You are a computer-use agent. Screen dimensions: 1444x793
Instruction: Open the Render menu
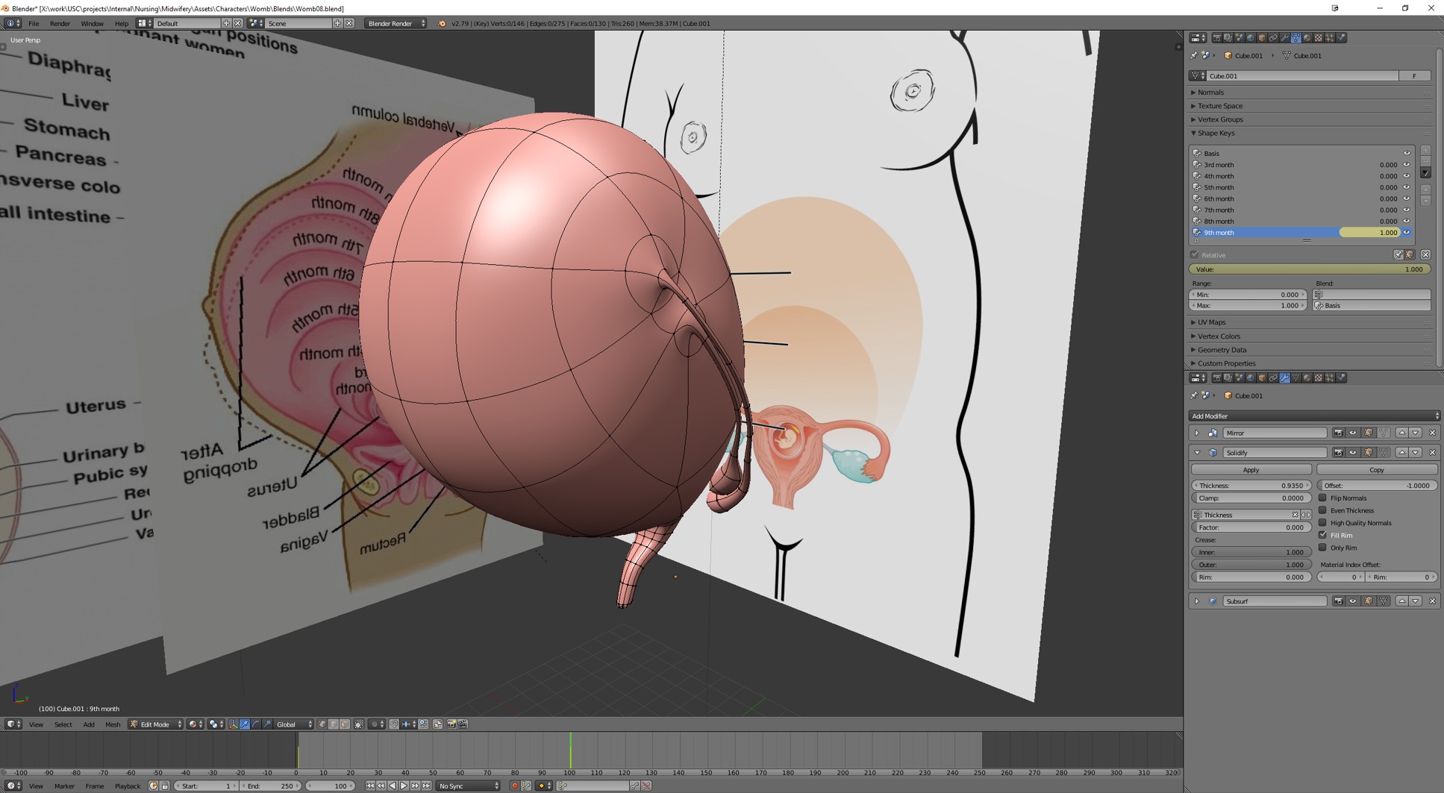60,24
